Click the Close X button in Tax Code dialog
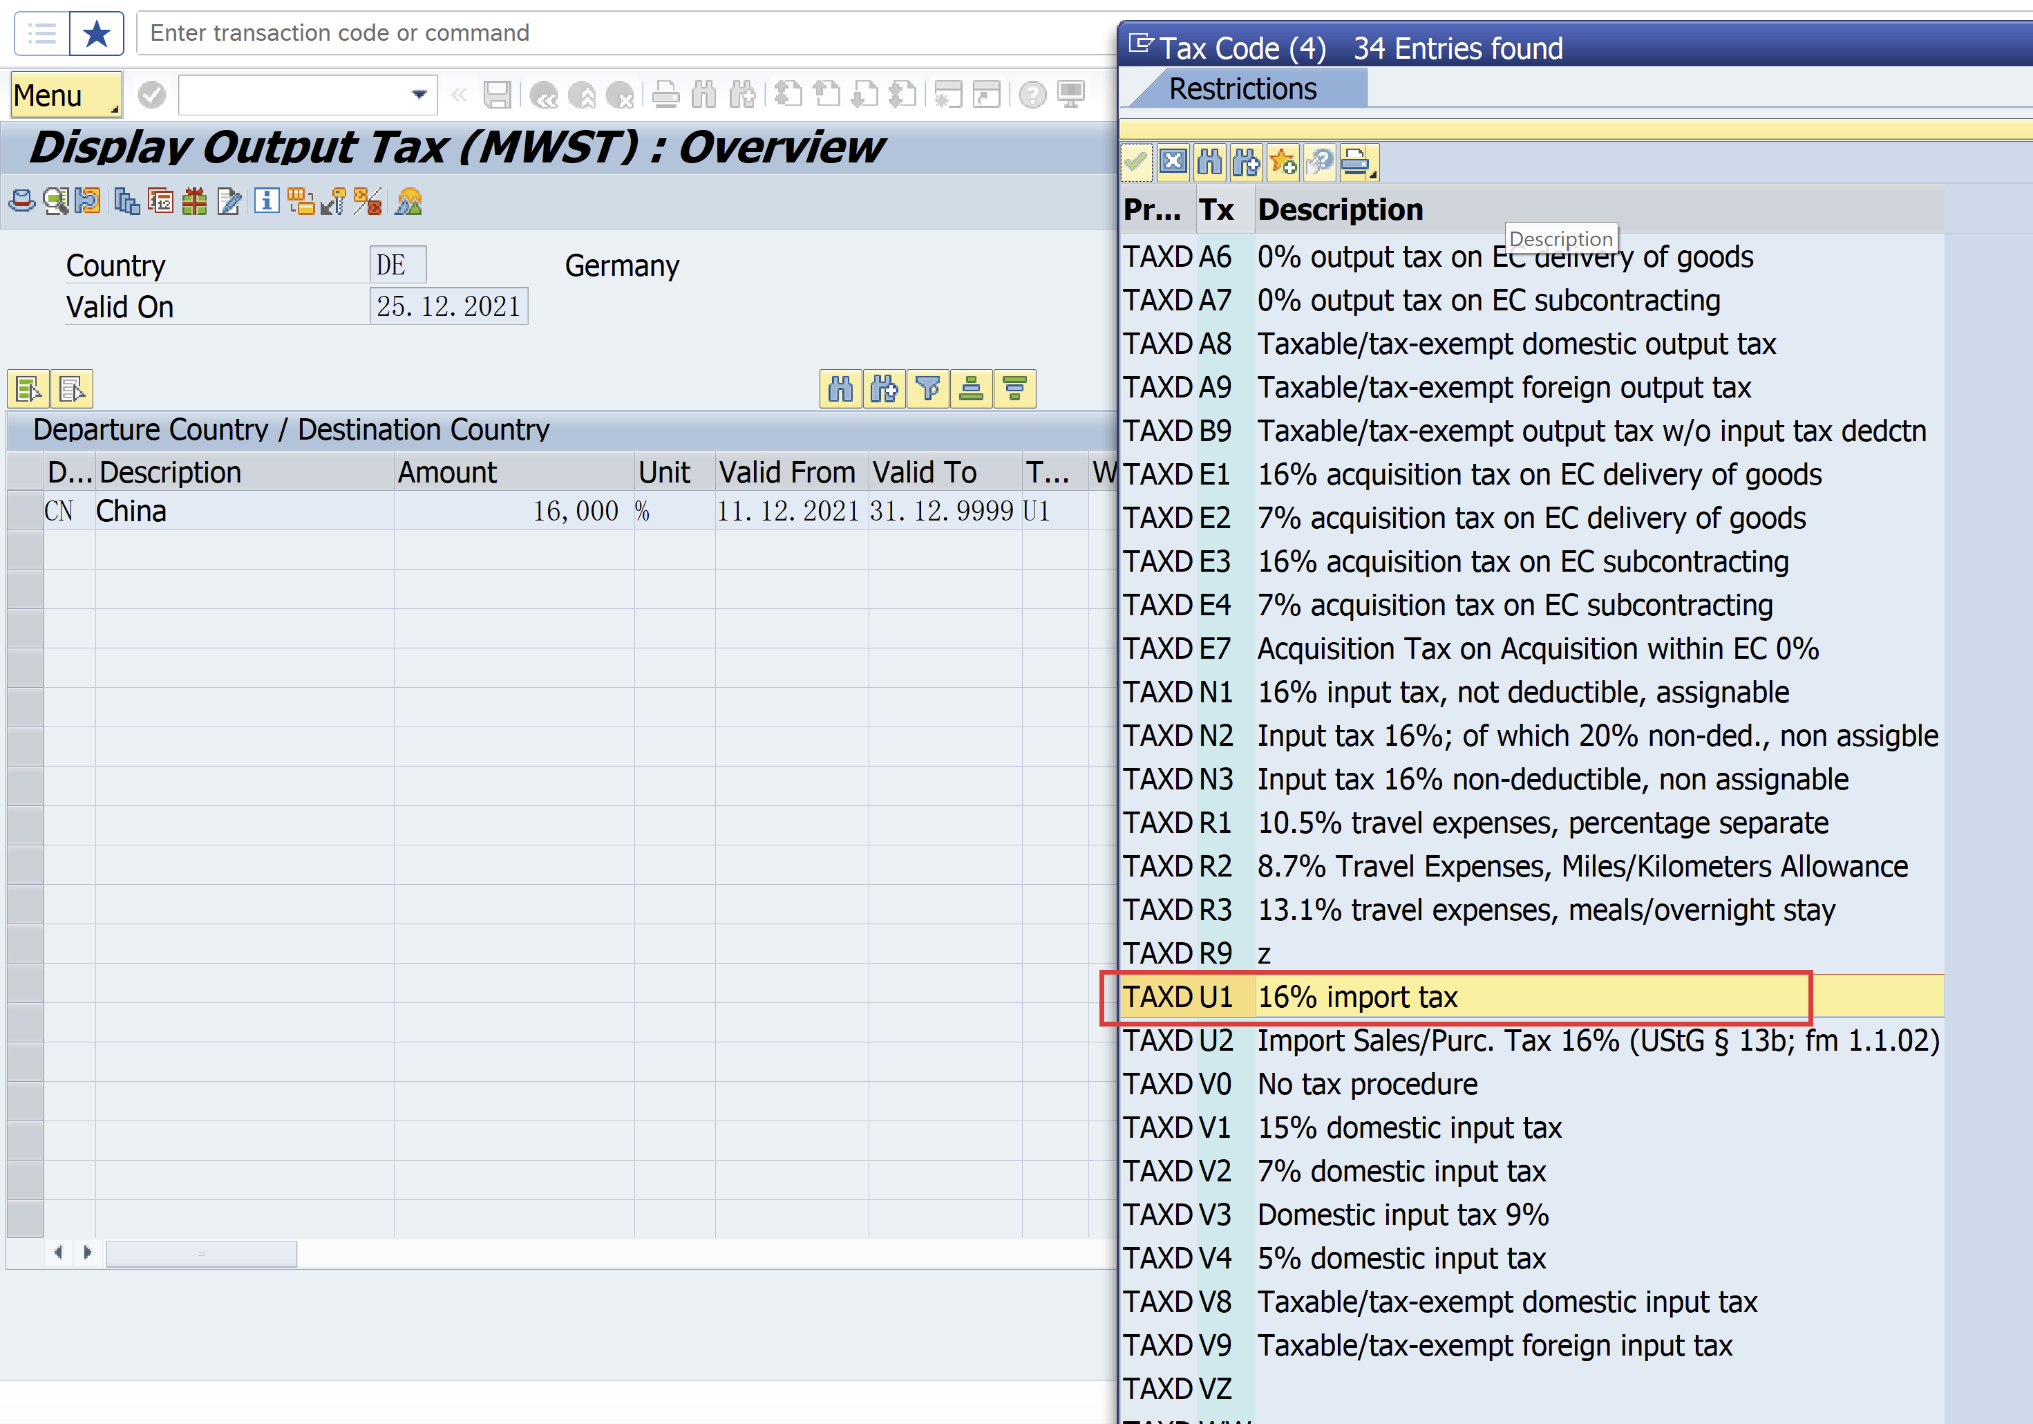Image resolution: width=2033 pixels, height=1424 pixels. (1173, 162)
